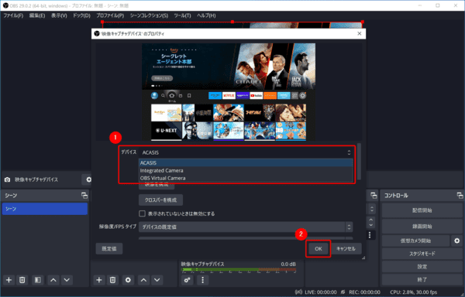Open the シーンコレクション(S) menu
The width and height of the screenshot is (465, 297).
(x=149, y=15)
